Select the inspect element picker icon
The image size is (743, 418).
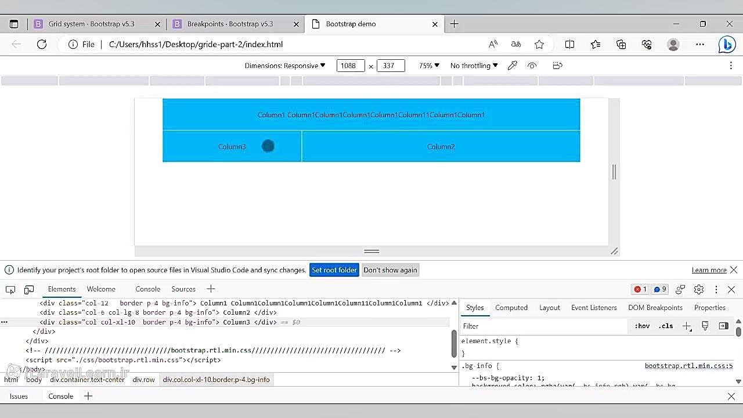(10, 289)
